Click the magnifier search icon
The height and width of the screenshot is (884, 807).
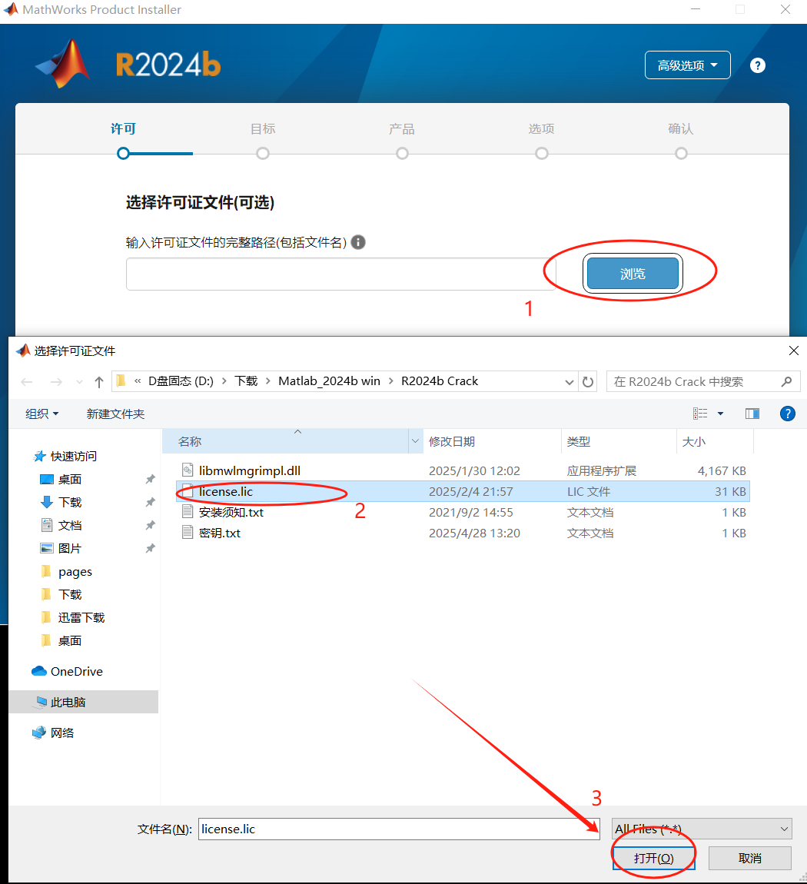787,382
